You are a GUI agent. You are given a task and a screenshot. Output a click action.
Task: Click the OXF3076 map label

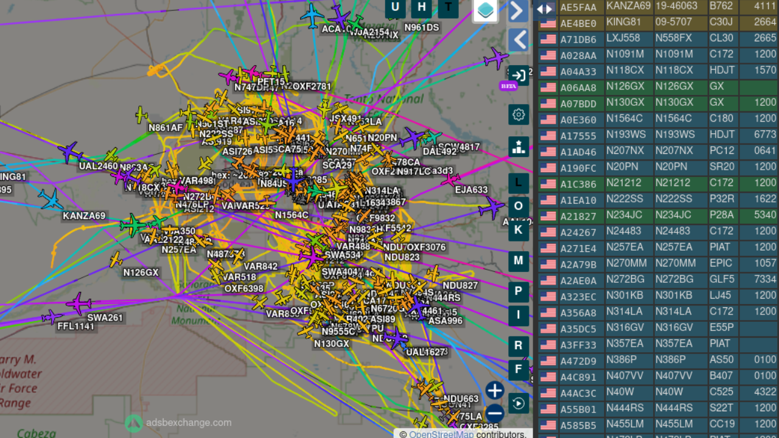tap(426, 247)
